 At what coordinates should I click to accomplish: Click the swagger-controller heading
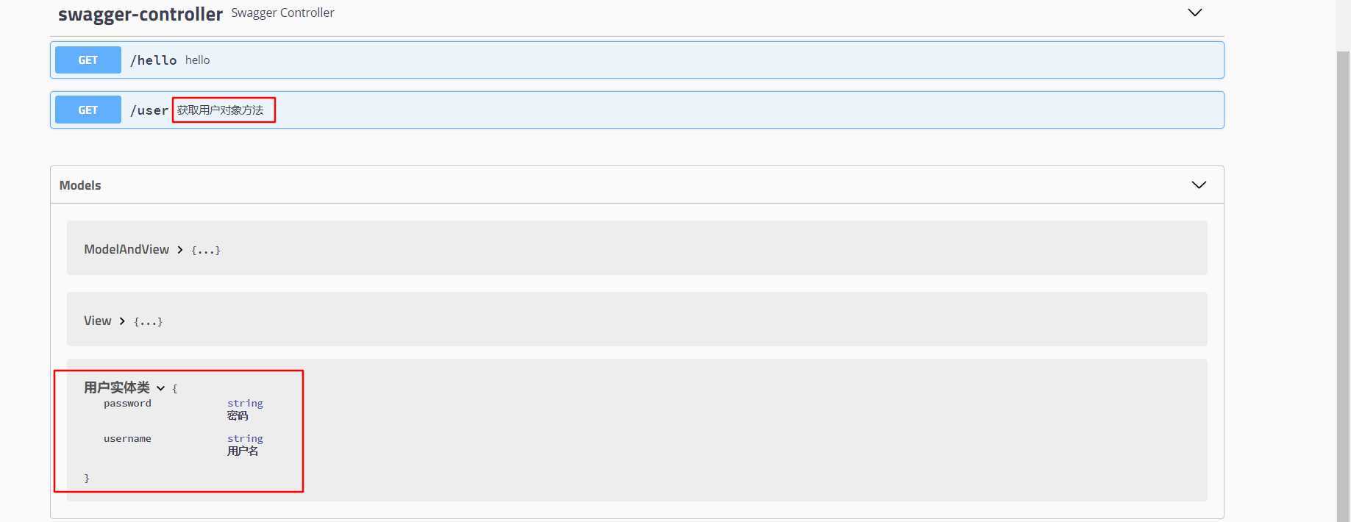click(x=140, y=14)
